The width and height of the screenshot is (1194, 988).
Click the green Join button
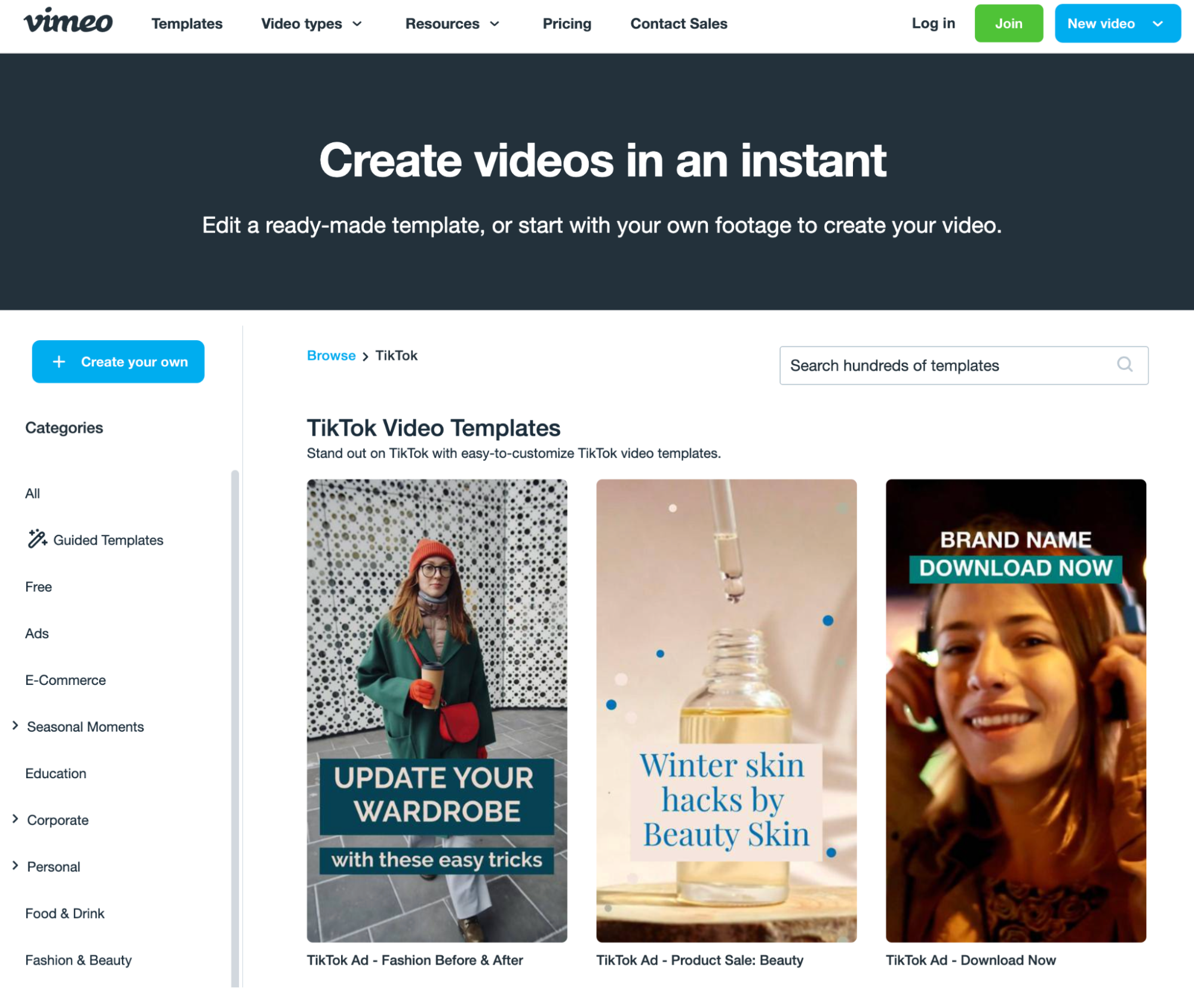tap(1008, 24)
